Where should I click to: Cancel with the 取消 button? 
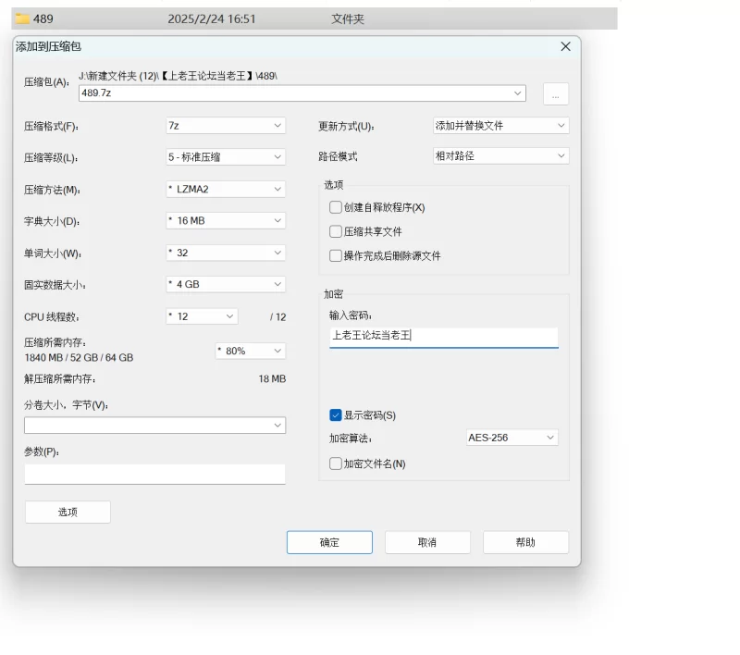tap(427, 542)
